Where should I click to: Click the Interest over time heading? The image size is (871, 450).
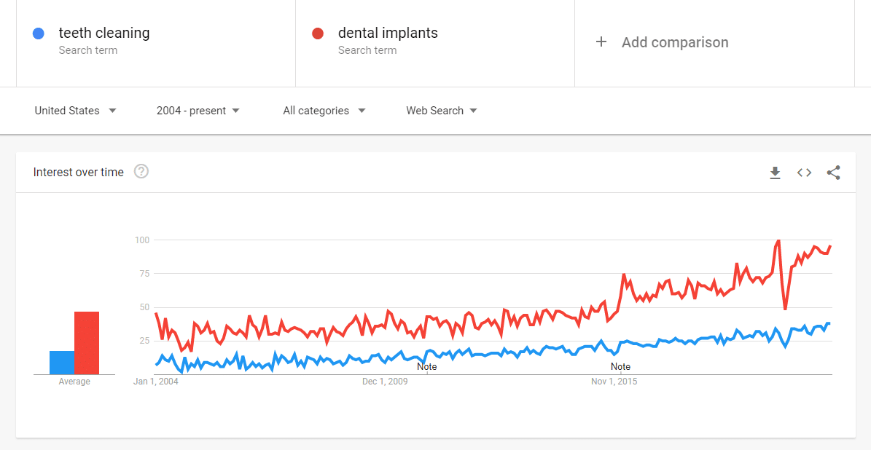[x=79, y=173]
